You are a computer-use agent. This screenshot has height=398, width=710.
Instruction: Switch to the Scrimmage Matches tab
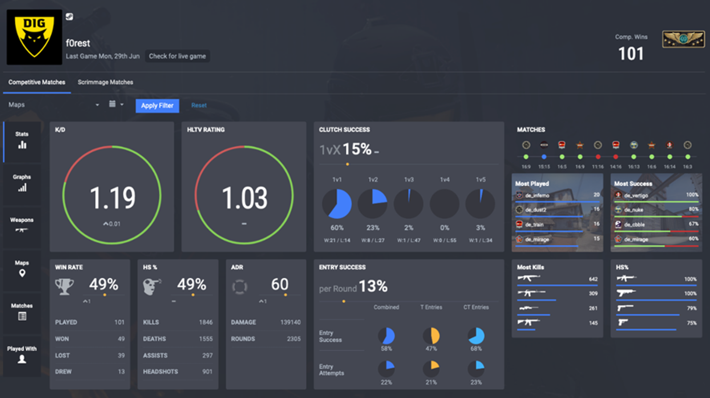[x=105, y=82]
